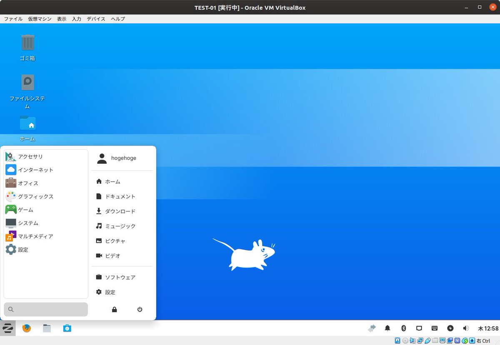
Task: Maximize the VirtualBox window
Action: click(x=480, y=7)
